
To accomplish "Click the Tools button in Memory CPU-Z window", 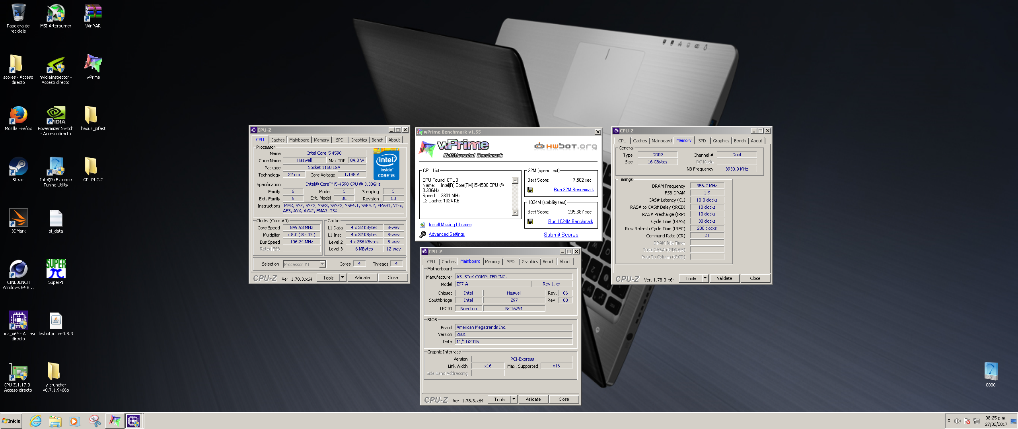I will (691, 278).
